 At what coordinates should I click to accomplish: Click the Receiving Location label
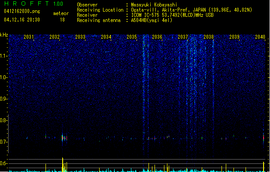[x=100, y=10]
